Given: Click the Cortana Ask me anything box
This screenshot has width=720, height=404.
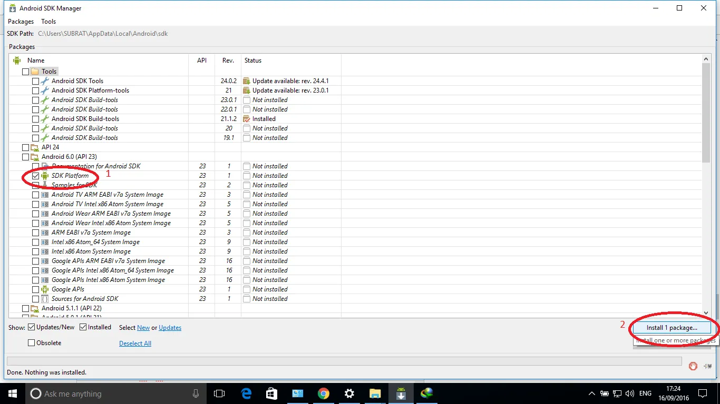Looking at the screenshot, I should click(x=115, y=393).
